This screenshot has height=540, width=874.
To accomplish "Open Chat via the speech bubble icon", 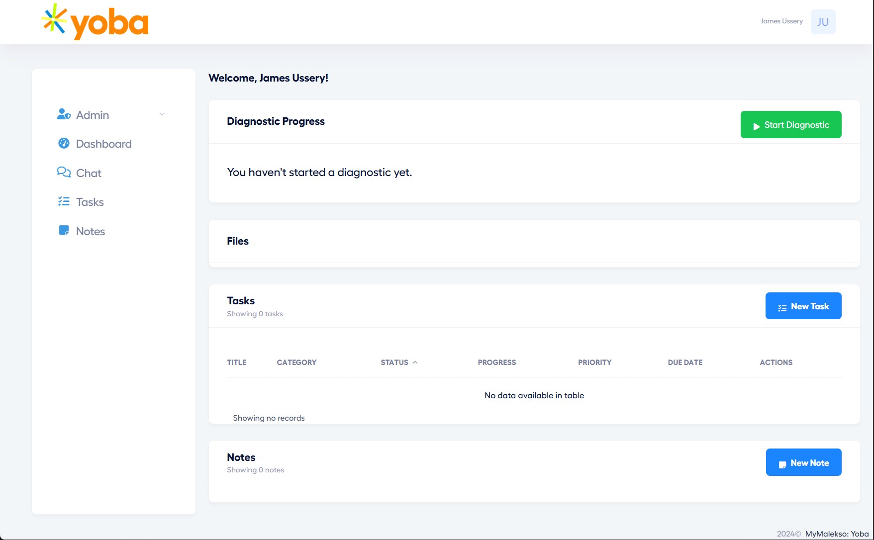I will tap(64, 172).
